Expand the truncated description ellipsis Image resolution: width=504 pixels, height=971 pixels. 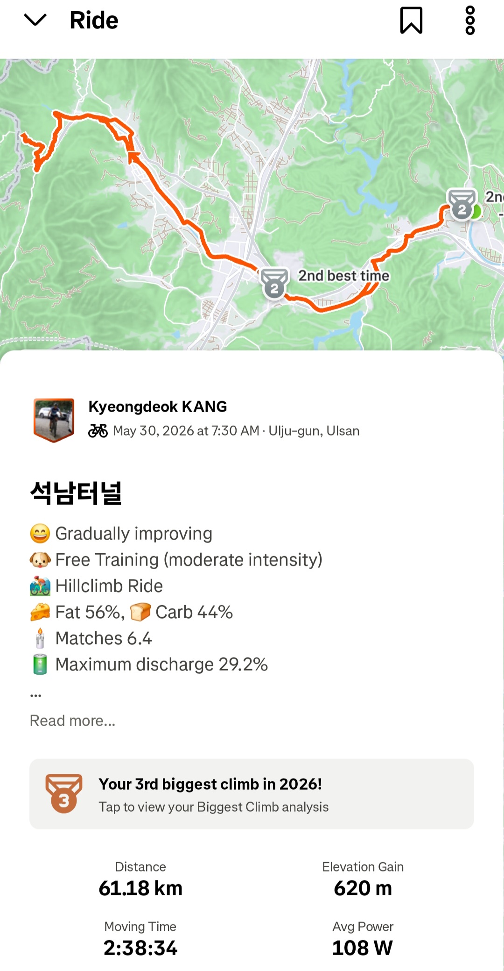click(35, 695)
